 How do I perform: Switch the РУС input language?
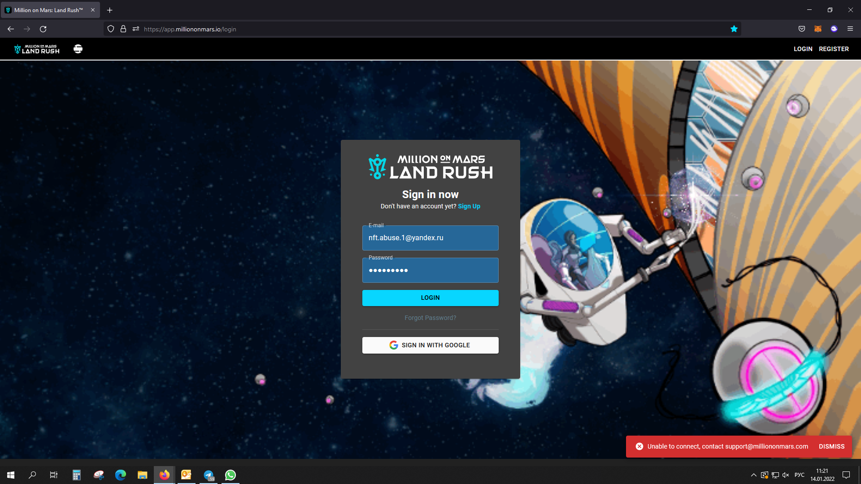click(x=800, y=475)
